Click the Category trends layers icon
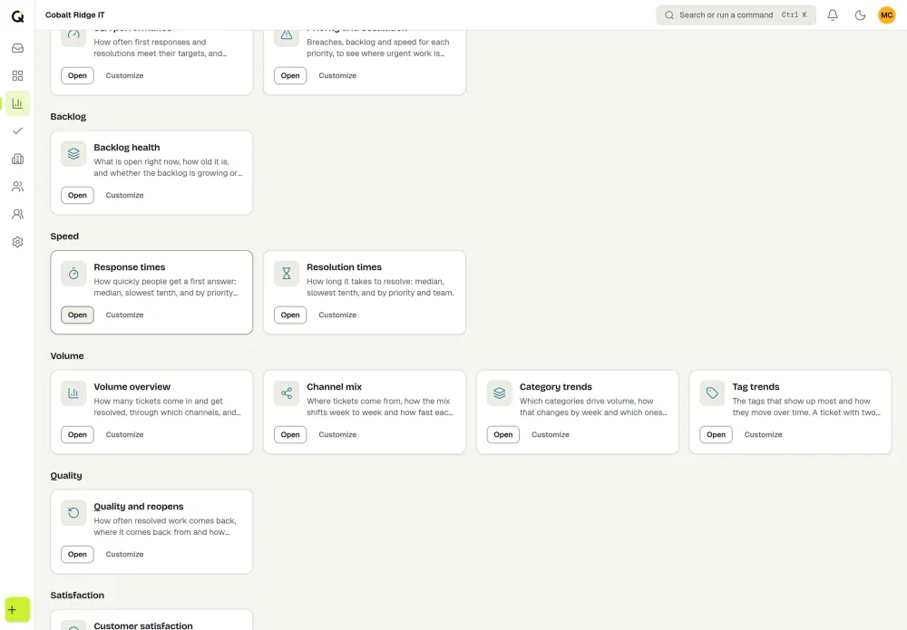 pos(499,393)
